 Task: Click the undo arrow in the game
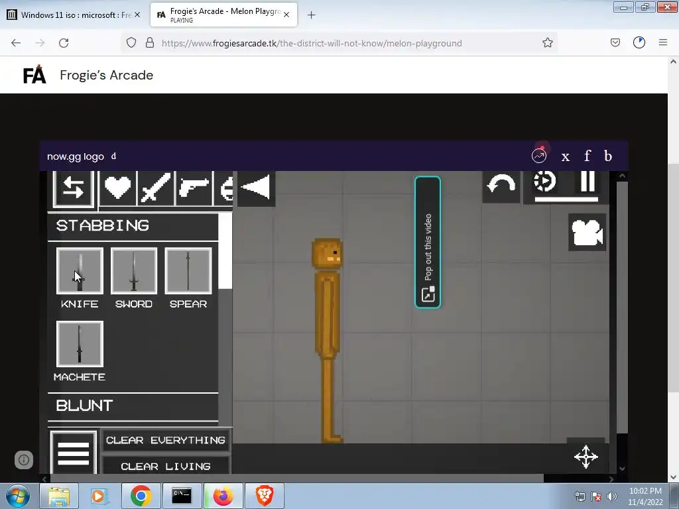pos(501,186)
